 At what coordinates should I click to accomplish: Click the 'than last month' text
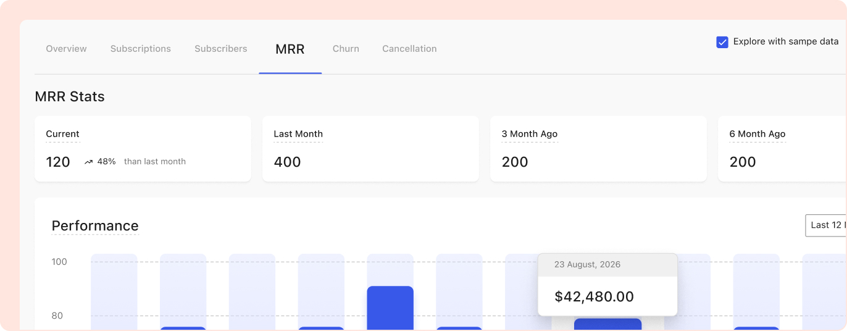coord(155,162)
